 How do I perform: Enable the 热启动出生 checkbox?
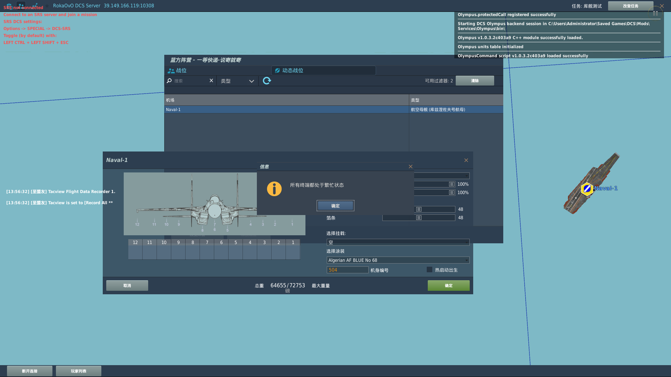coord(430,269)
